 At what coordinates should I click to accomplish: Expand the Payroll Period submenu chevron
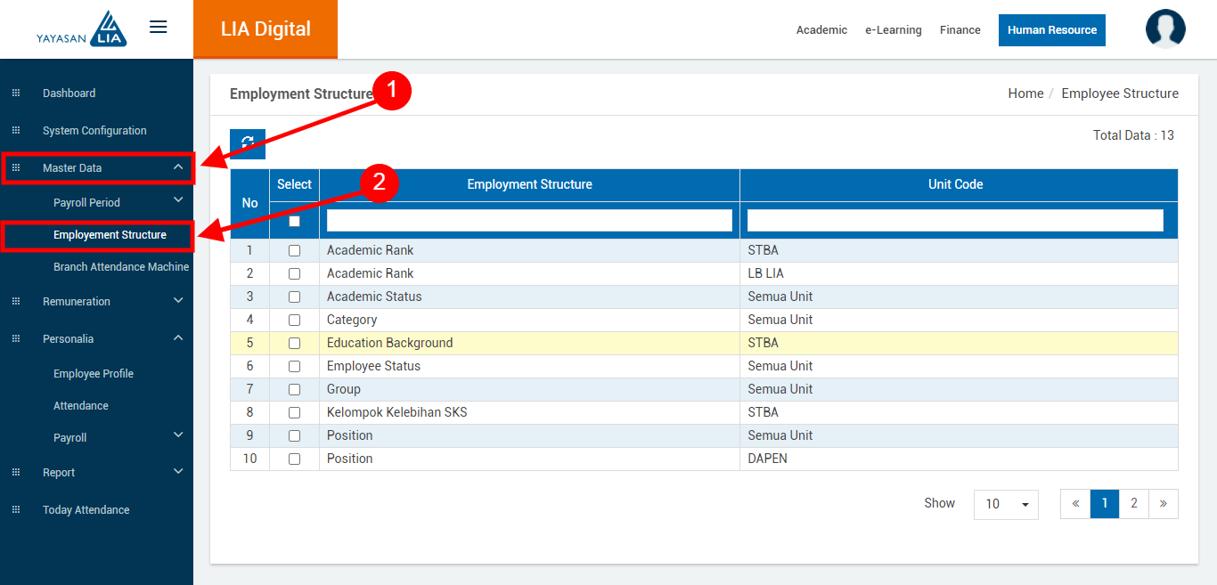pos(178,200)
